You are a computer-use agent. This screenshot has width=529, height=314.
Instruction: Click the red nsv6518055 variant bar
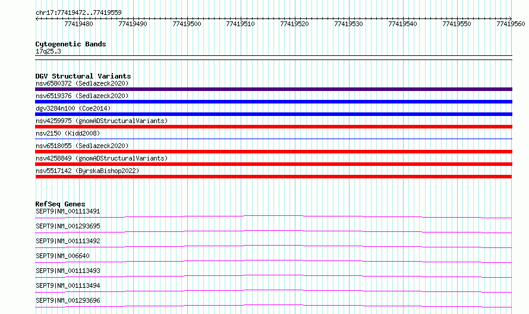click(273, 152)
